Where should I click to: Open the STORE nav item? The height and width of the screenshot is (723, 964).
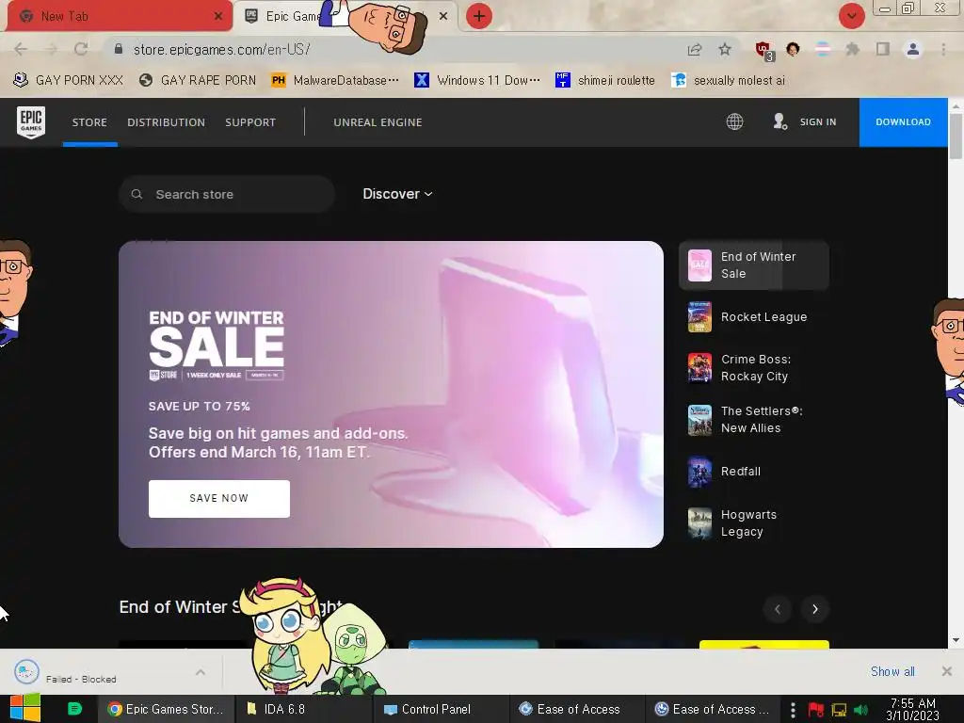pos(89,121)
